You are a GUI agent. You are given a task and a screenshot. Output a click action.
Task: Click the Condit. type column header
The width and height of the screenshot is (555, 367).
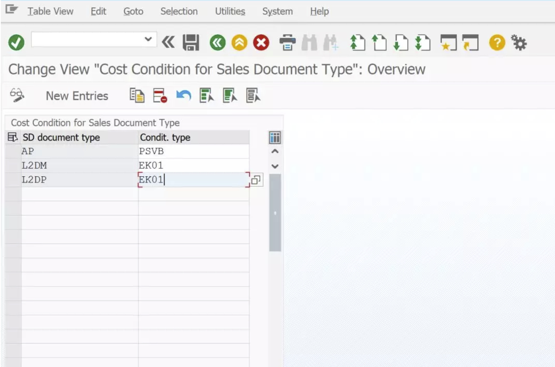click(194, 137)
